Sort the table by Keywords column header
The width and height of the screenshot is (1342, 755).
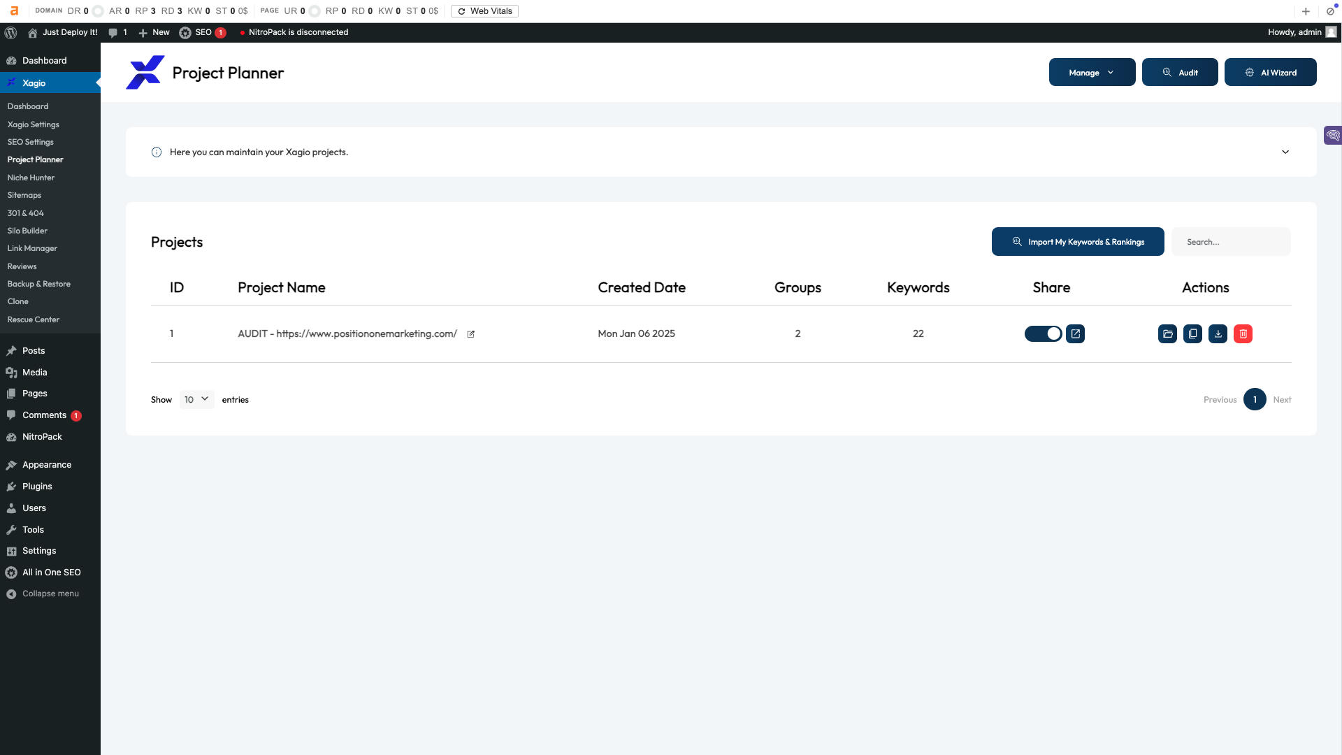(918, 287)
